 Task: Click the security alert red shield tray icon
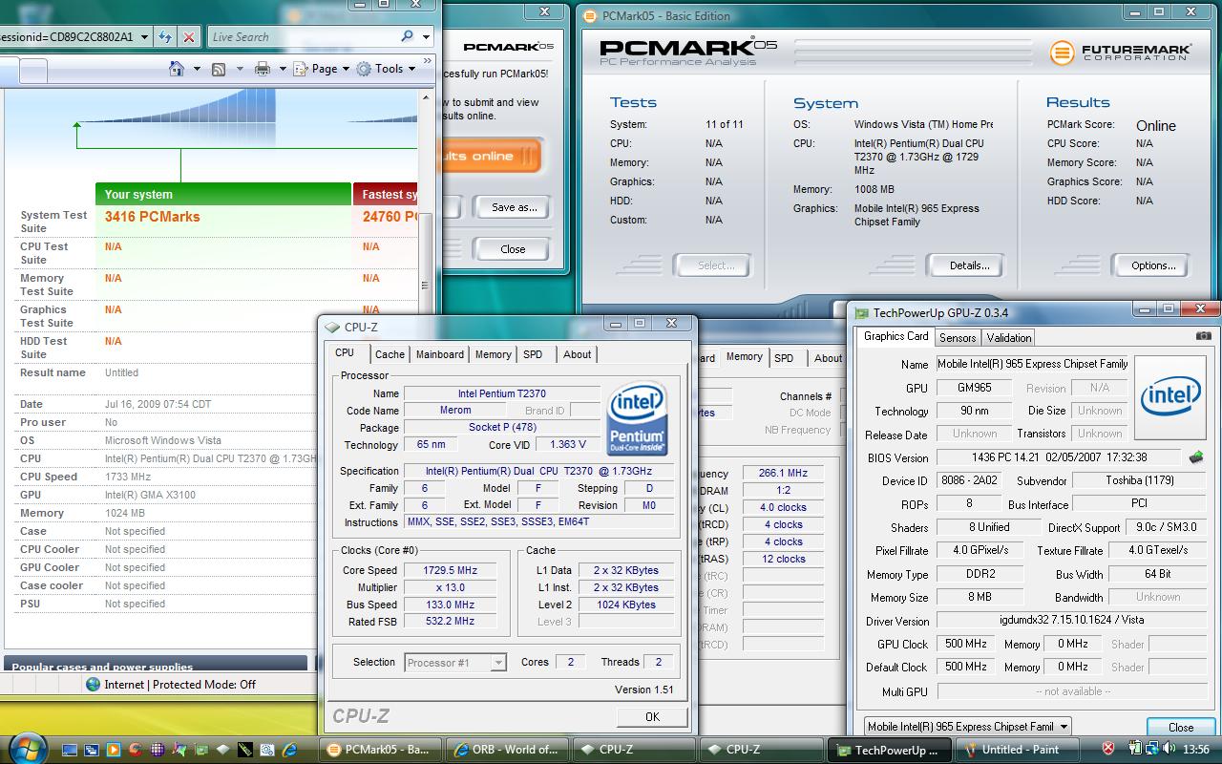tap(1108, 749)
